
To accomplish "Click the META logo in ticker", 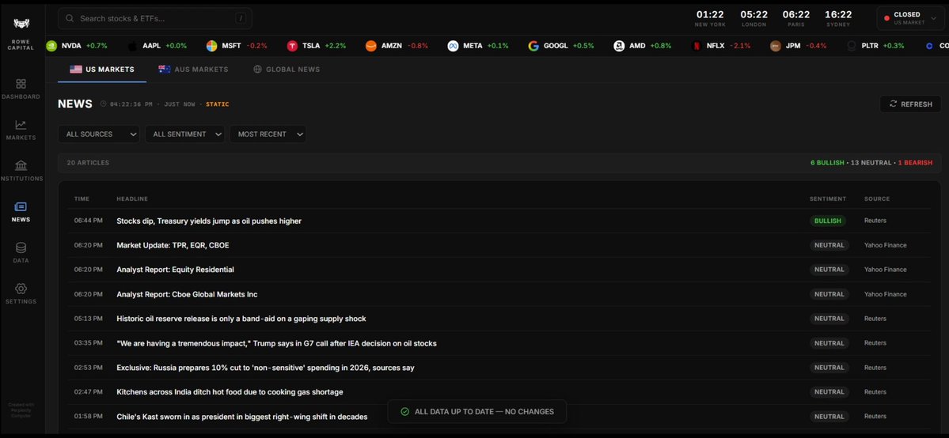I will pyautogui.click(x=453, y=46).
